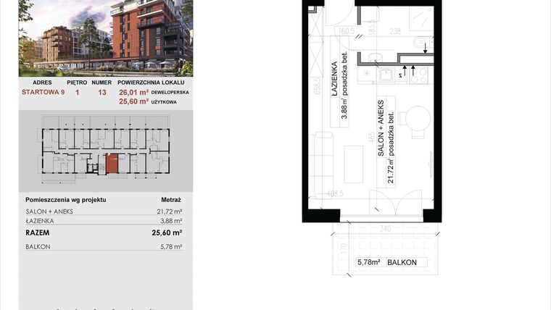Viewport: 551px width, 310px height.
Task: Click the unit number 13
Action: click(x=102, y=93)
